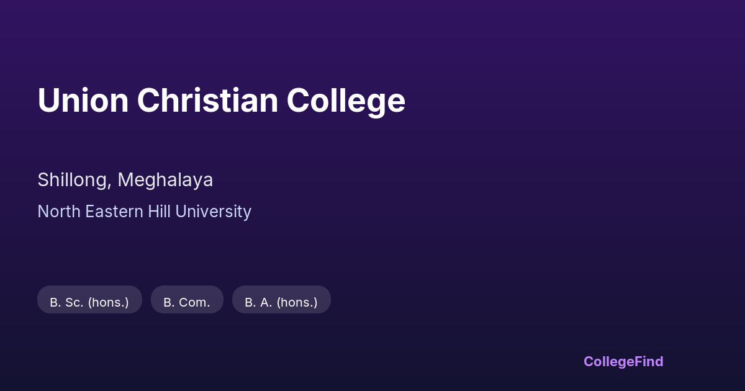The height and width of the screenshot is (391, 745).
Task: Click the CollegeFind brand logo
Action: 623,361
